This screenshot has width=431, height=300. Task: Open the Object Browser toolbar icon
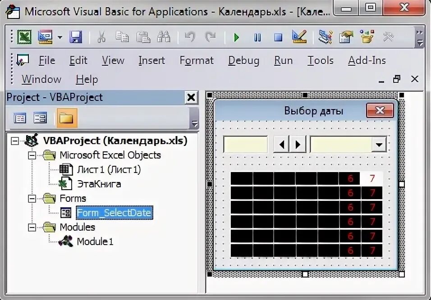pyautogui.click(x=367, y=37)
